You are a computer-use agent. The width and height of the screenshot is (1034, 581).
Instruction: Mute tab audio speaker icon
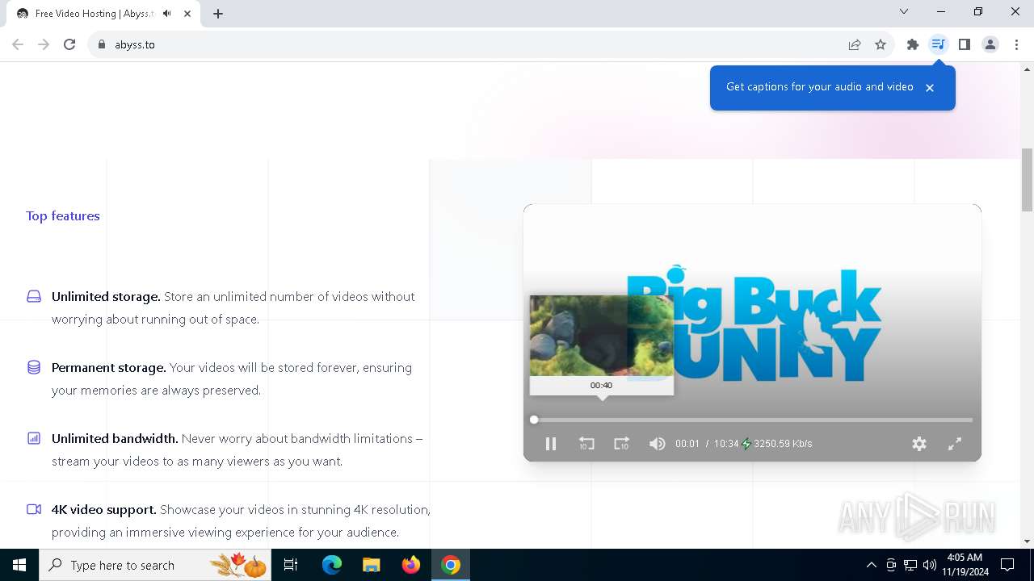(167, 14)
